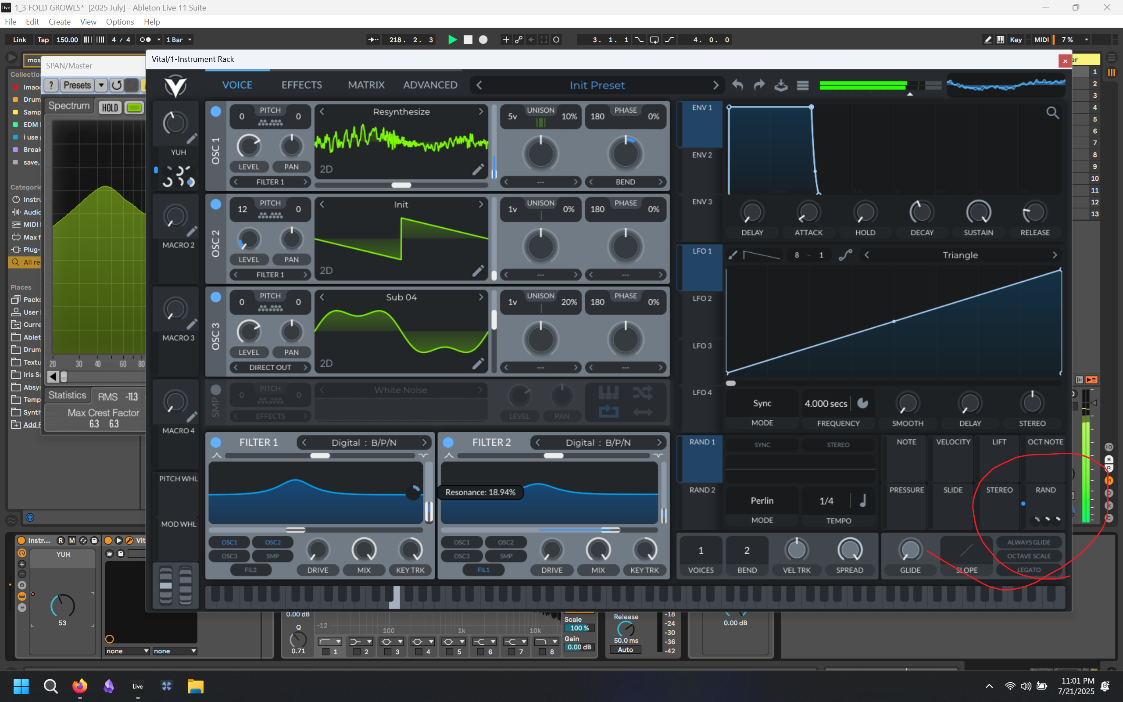Click the YUH macro edit pencil

click(192, 139)
